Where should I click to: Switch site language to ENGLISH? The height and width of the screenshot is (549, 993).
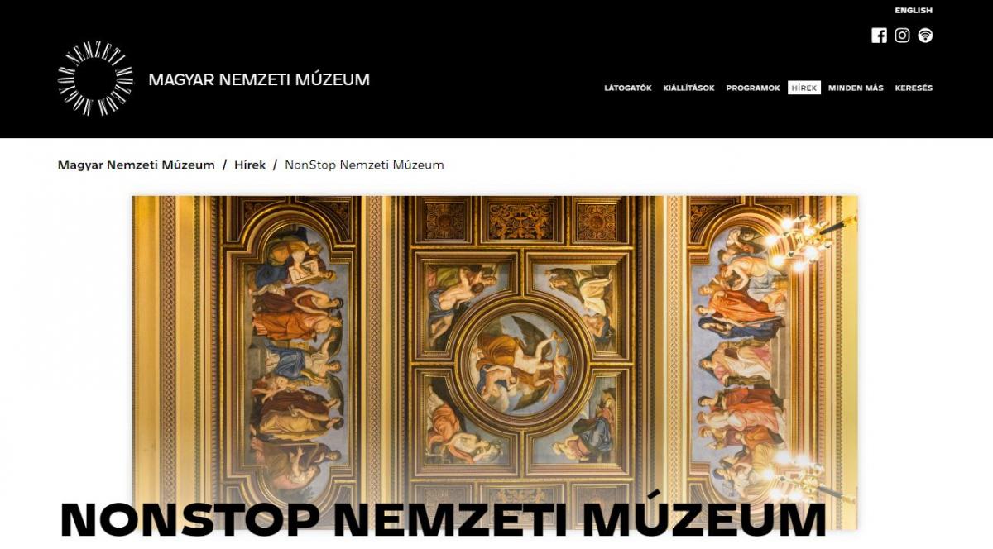pos(914,11)
